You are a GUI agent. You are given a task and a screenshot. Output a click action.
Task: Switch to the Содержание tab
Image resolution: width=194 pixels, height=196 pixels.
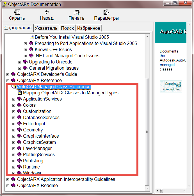pyautogui.click(x=18, y=28)
